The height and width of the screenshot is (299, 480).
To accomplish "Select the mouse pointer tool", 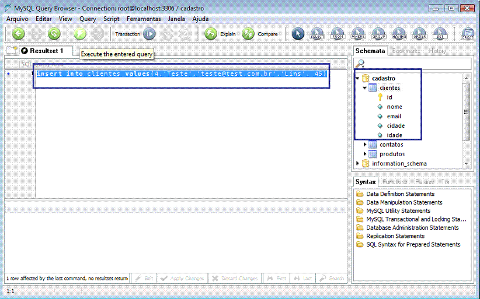I will click(x=298, y=34).
